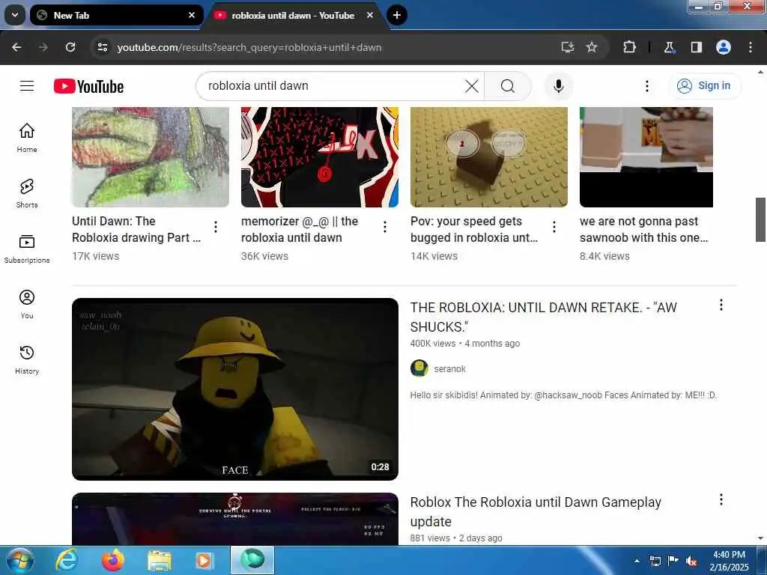Open Home in the sidebar
The width and height of the screenshot is (767, 575).
[x=27, y=138]
